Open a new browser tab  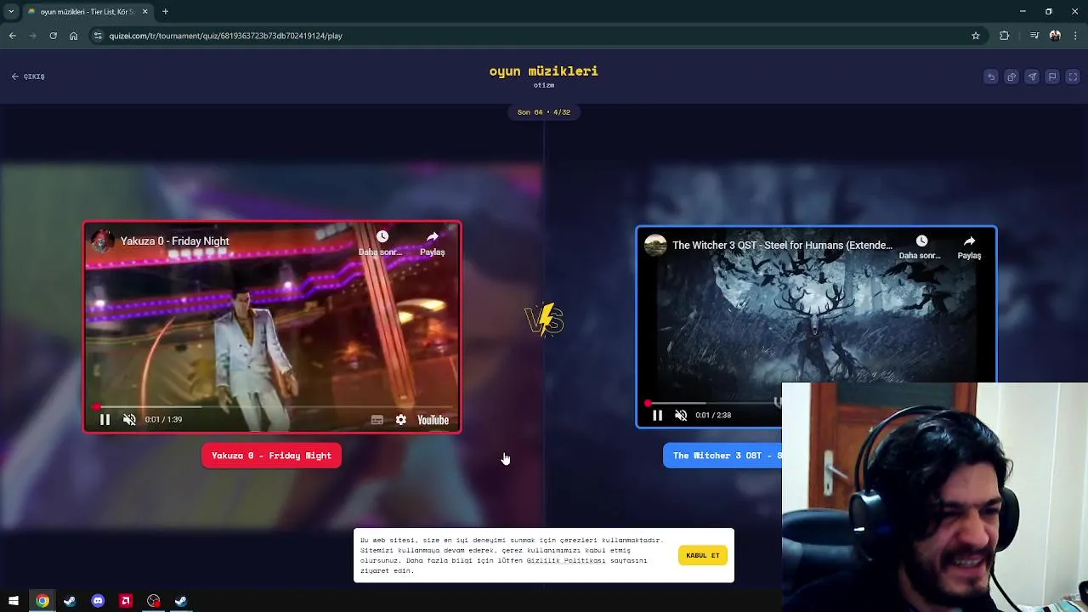pyautogui.click(x=165, y=12)
